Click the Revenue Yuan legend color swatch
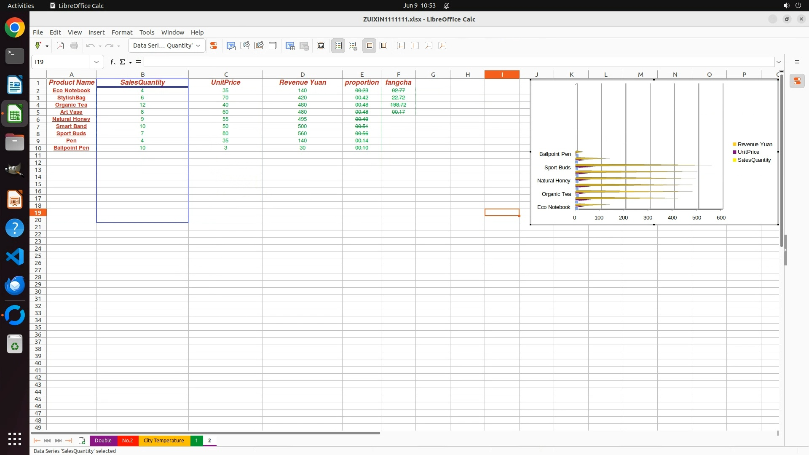Screen dimensions: 809x455 coord(734,145)
